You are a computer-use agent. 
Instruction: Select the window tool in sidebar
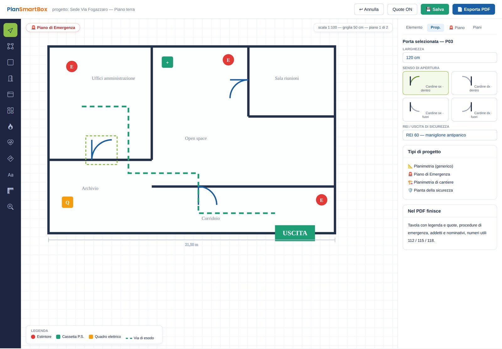pos(10,94)
